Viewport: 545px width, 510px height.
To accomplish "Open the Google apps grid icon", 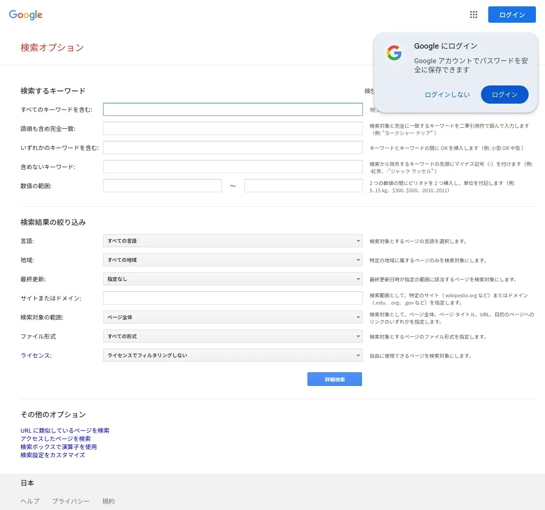I will tap(474, 15).
